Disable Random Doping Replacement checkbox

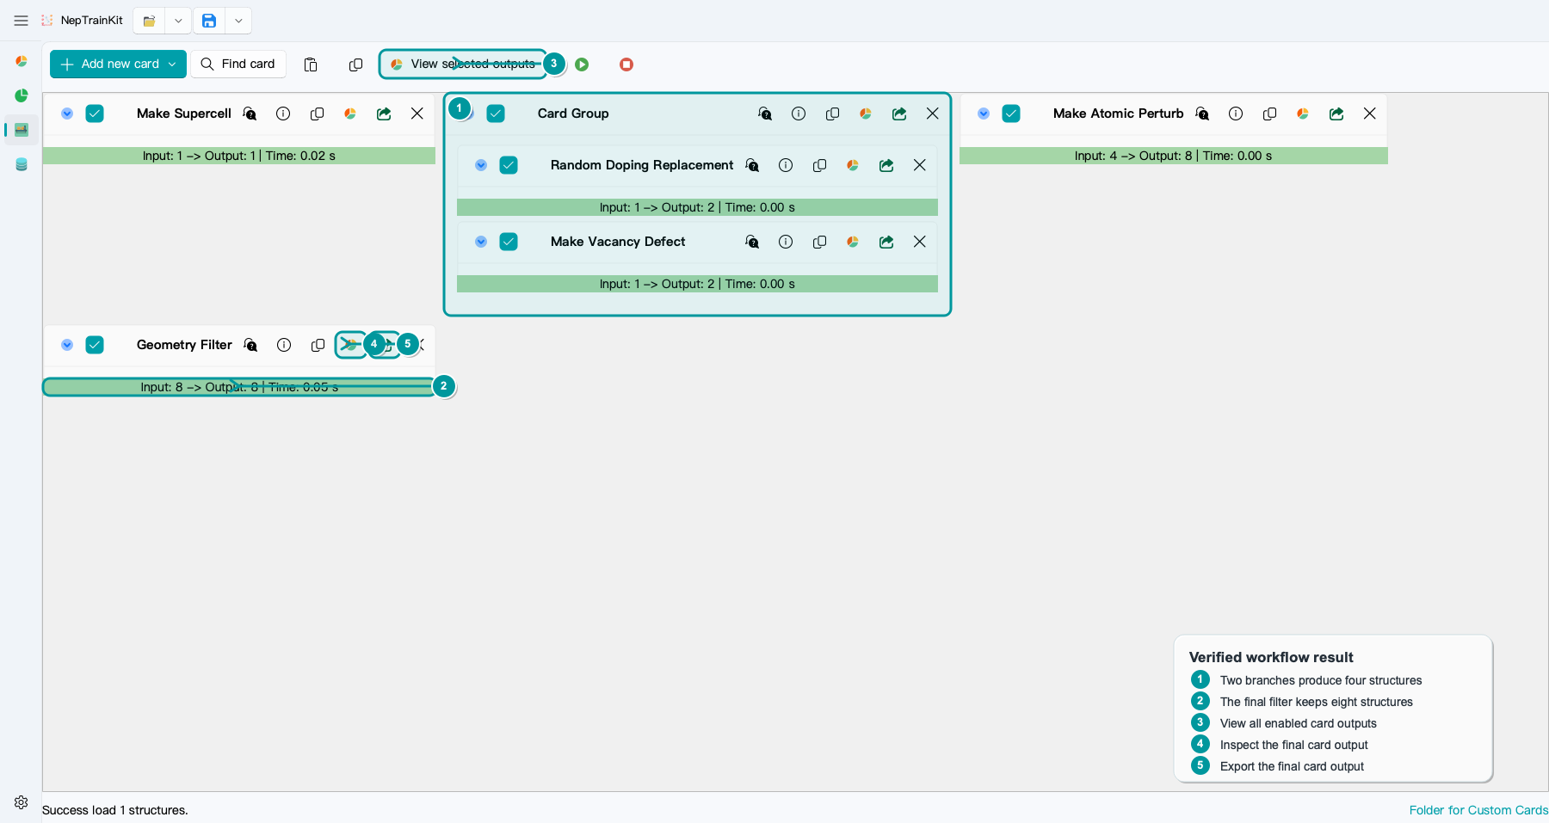pos(509,165)
